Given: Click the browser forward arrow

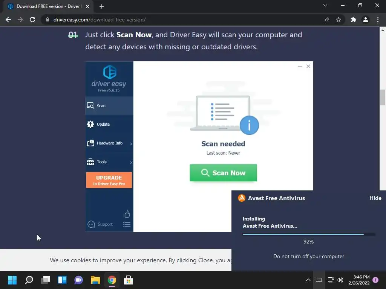Looking at the screenshot, I should point(20,20).
